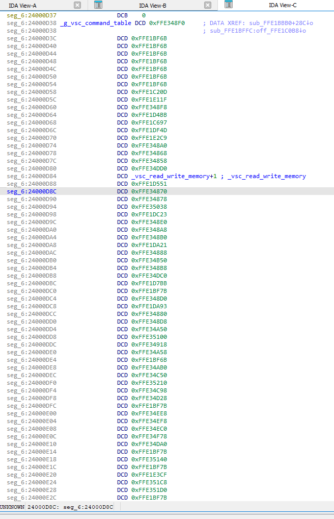Click value 0xFFE34B50

pos(149,260)
